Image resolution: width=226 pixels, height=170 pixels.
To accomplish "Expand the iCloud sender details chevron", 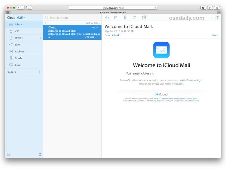I will pos(120,35).
